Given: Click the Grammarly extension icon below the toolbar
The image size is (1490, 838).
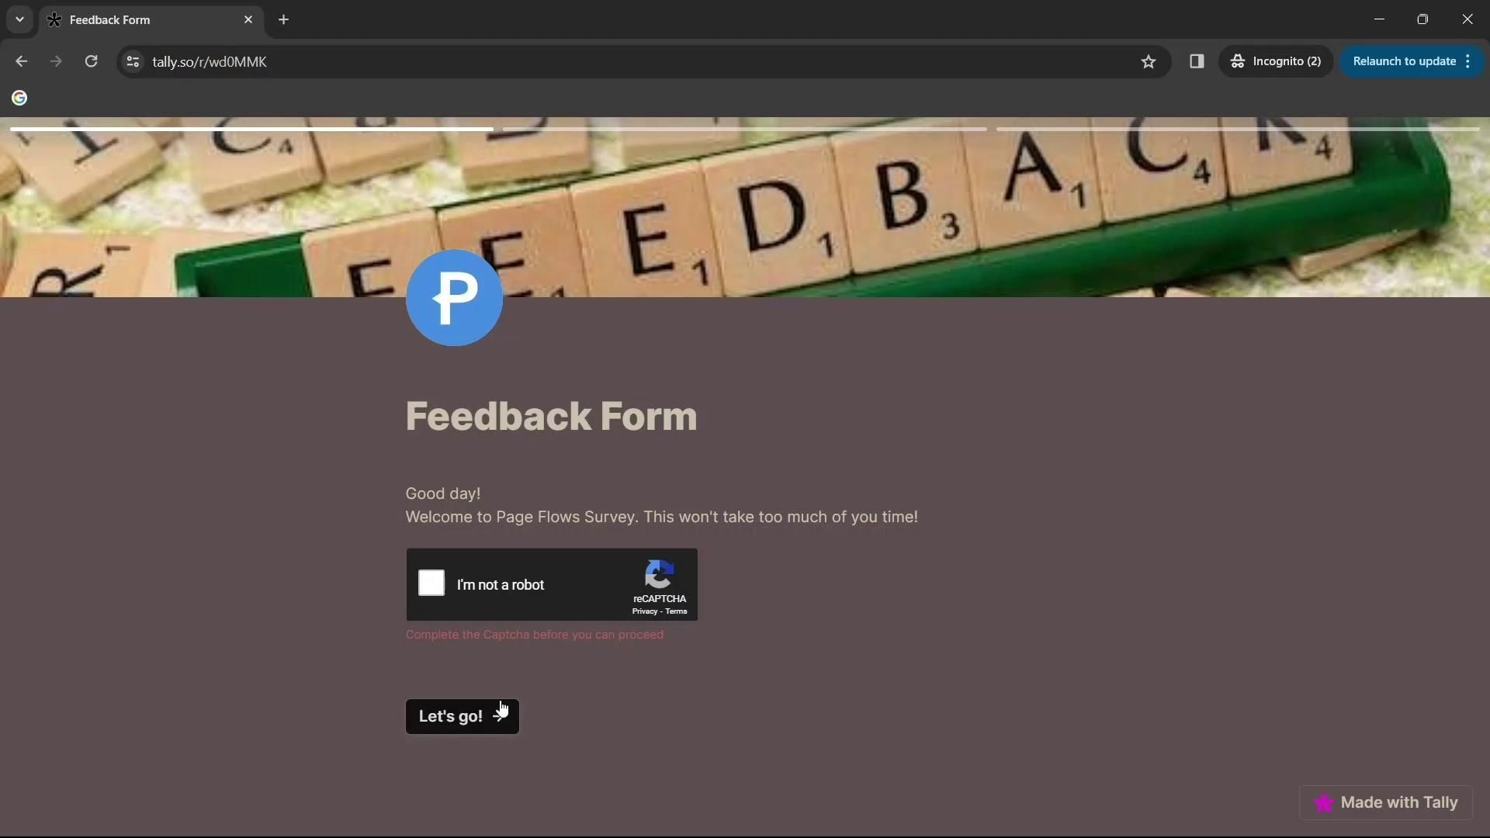Looking at the screenshot, I should click(19, 98).
